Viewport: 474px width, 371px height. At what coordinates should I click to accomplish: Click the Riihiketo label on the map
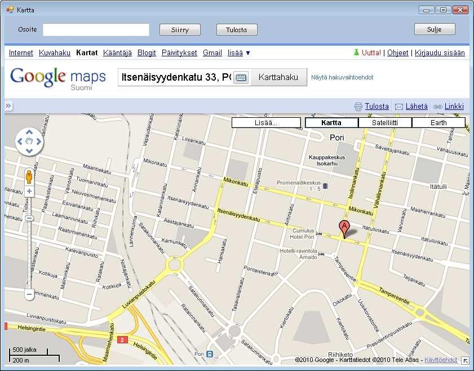[x=340, y=355]
